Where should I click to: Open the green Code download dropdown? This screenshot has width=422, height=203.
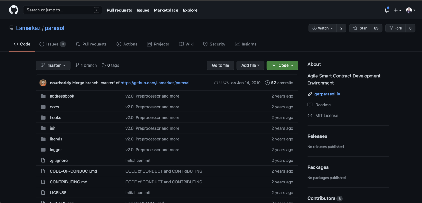(282, 65)
